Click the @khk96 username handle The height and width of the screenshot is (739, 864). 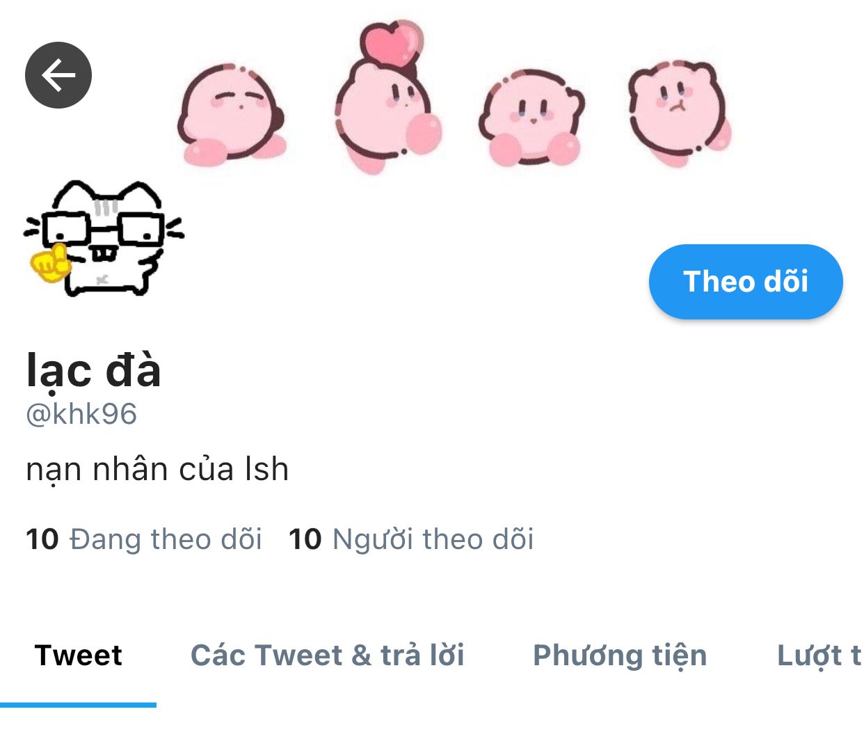click(x=81, y=414)
